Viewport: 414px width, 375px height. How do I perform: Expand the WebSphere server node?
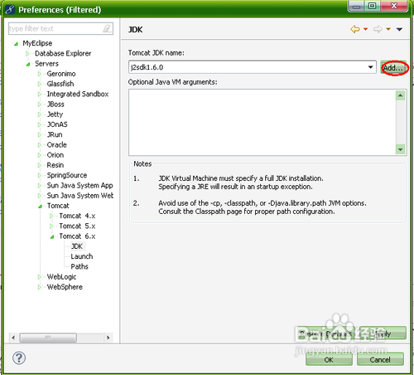[40, 287]
